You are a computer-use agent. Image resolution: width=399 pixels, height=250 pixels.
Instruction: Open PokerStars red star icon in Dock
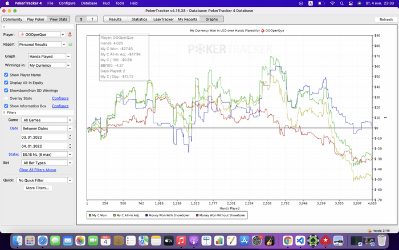(x=325, y=240)
